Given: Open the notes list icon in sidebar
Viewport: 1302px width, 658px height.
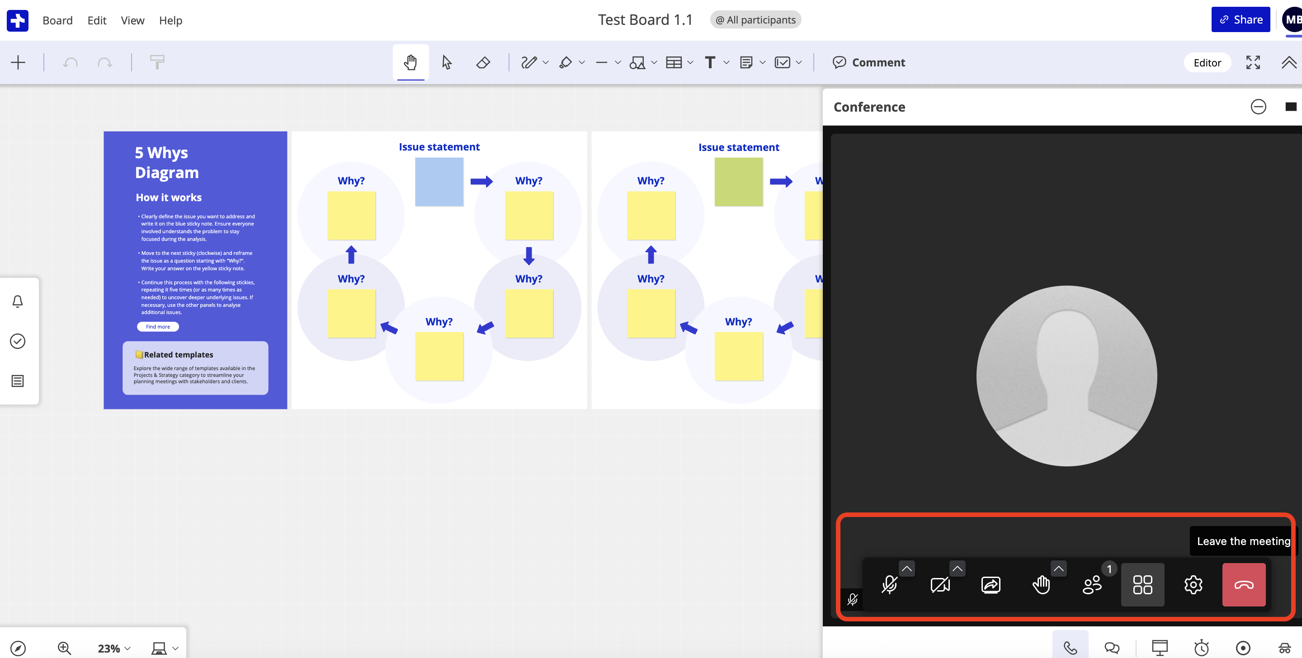Looking at the screenshot, I should click(x=18, y=381).
